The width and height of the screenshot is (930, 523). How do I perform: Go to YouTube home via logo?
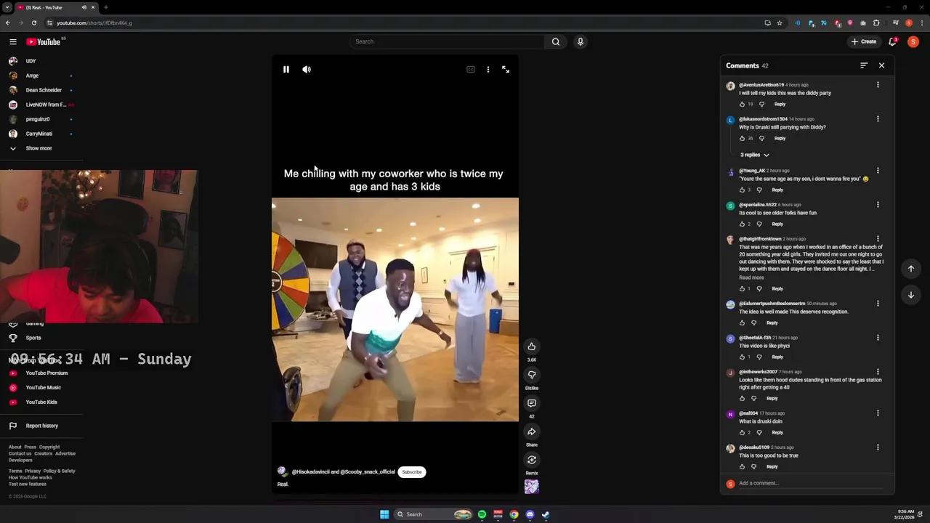[x=44, y=42]
